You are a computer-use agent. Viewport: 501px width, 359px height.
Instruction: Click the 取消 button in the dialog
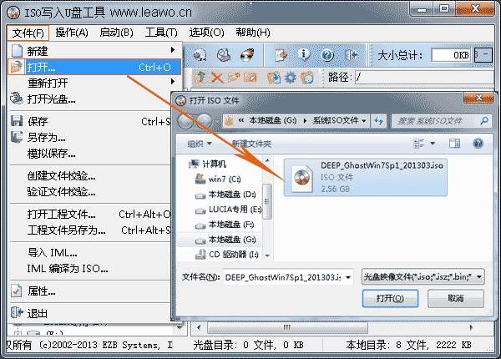click(456, 298)
